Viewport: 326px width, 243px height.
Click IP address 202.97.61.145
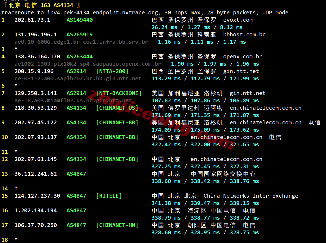tap(36, 159)
